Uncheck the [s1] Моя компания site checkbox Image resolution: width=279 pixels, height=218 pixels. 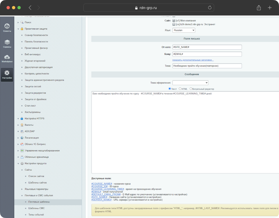pos(174,20)
